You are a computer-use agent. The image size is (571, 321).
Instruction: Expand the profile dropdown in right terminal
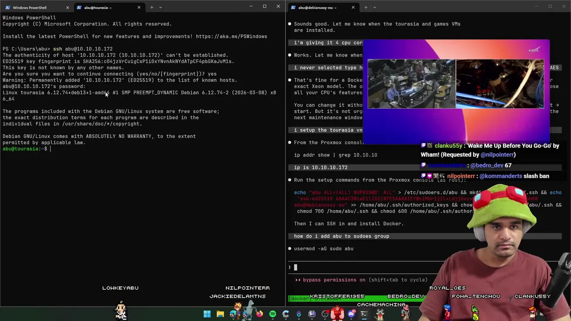(x=375, y=8)
